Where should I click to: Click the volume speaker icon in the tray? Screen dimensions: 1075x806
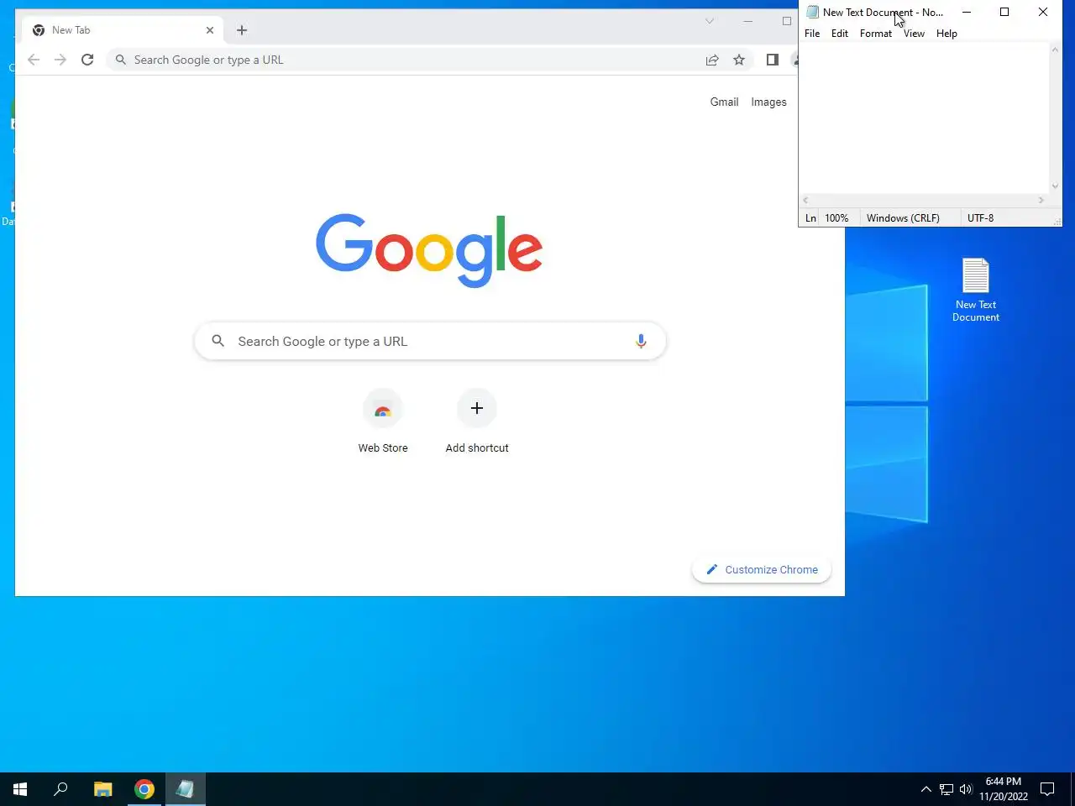pos(966,789)
